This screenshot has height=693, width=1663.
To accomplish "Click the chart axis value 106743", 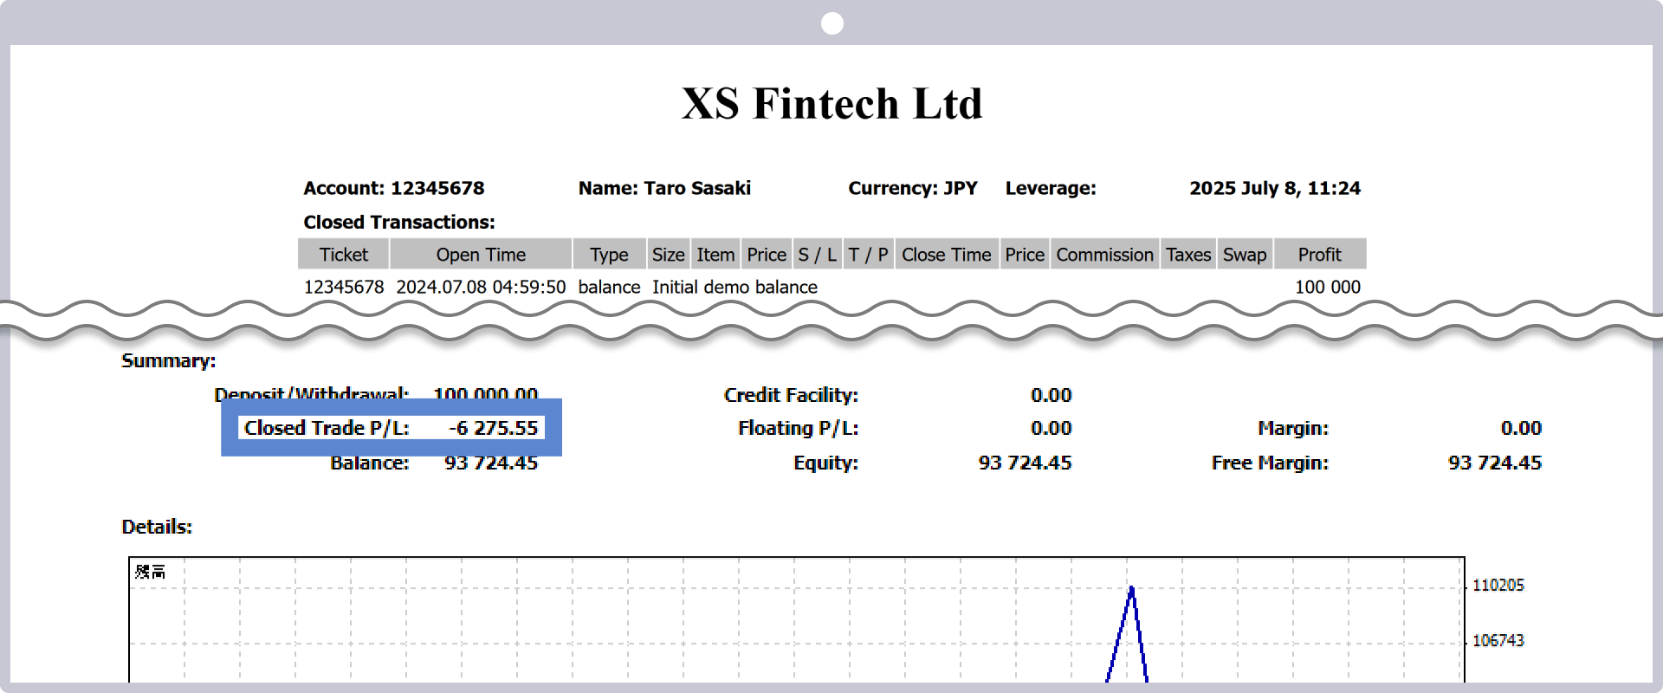I will [x=1498, y=641].
